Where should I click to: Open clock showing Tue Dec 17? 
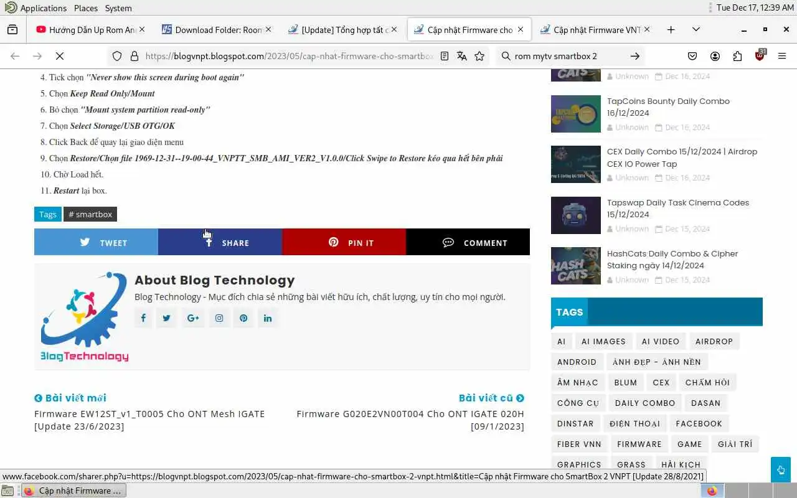coord(755,8)
